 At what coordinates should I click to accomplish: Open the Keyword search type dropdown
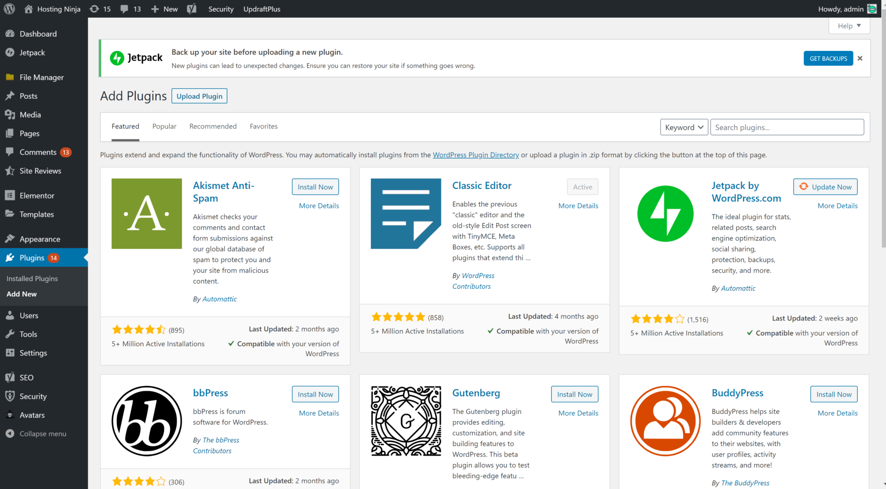tap(684, 127)
